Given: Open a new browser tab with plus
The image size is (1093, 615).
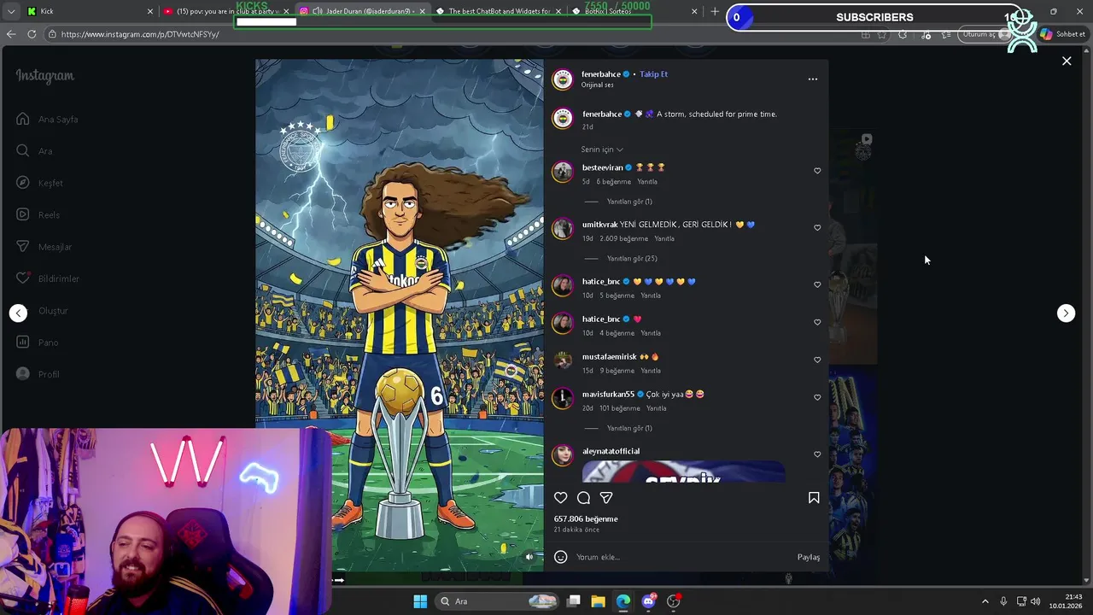Looking at the screenshot, I should pos(715,11).
